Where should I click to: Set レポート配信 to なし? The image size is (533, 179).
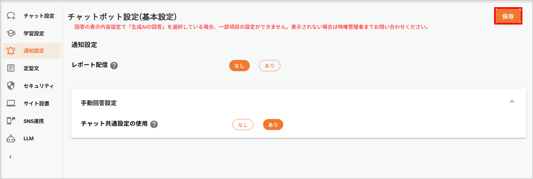click(x=239, y=66)
